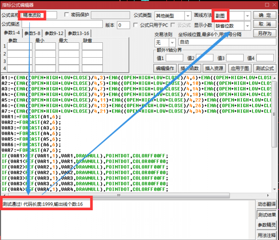
Task: Open the 公式类型 dropdown
Action: pyautogui.click(x=188, y=16)
